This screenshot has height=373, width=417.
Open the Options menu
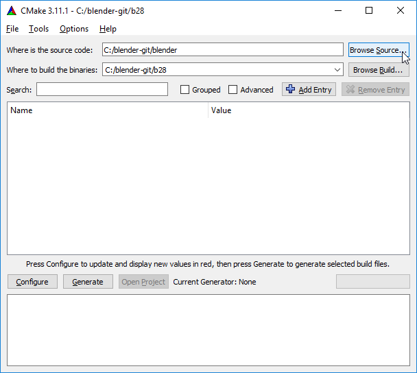point(74,29)
